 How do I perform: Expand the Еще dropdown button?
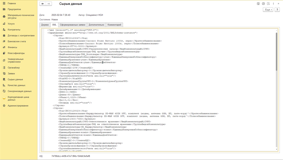click(268, 10)
